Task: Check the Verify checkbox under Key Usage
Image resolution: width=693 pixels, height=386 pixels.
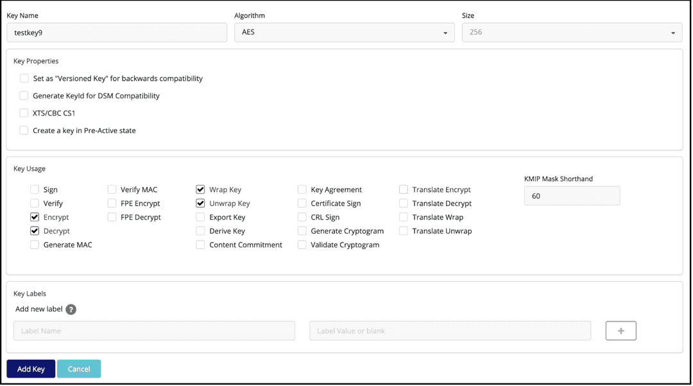Action: pyautogui.click(x=34, y=203)
